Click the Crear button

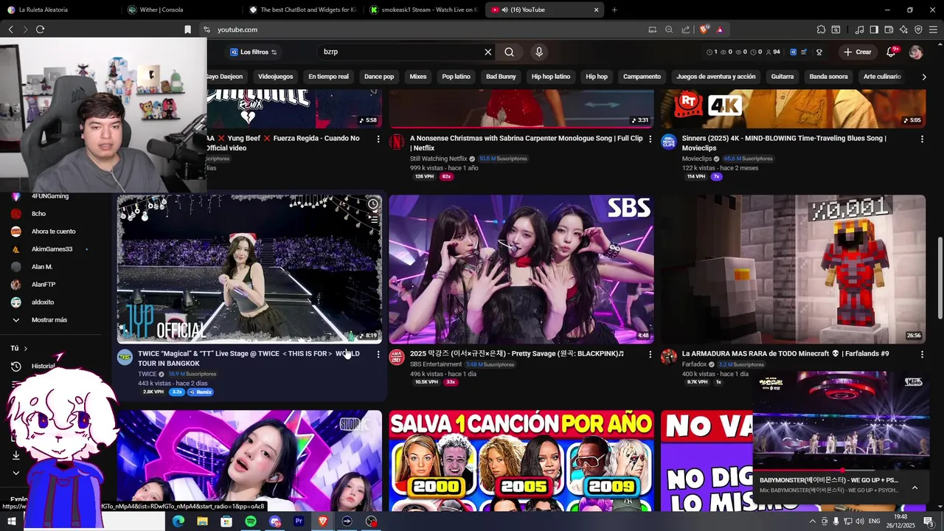coord(858,52)
